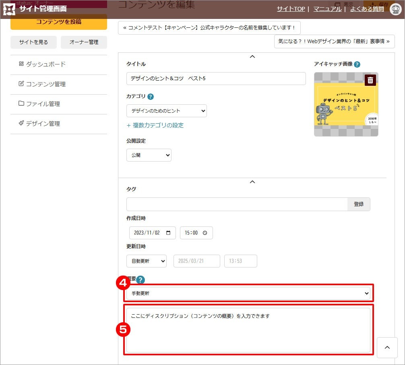Collapse the tag section with chevron
Screen dimensions: 405x365
click(252, 182)
